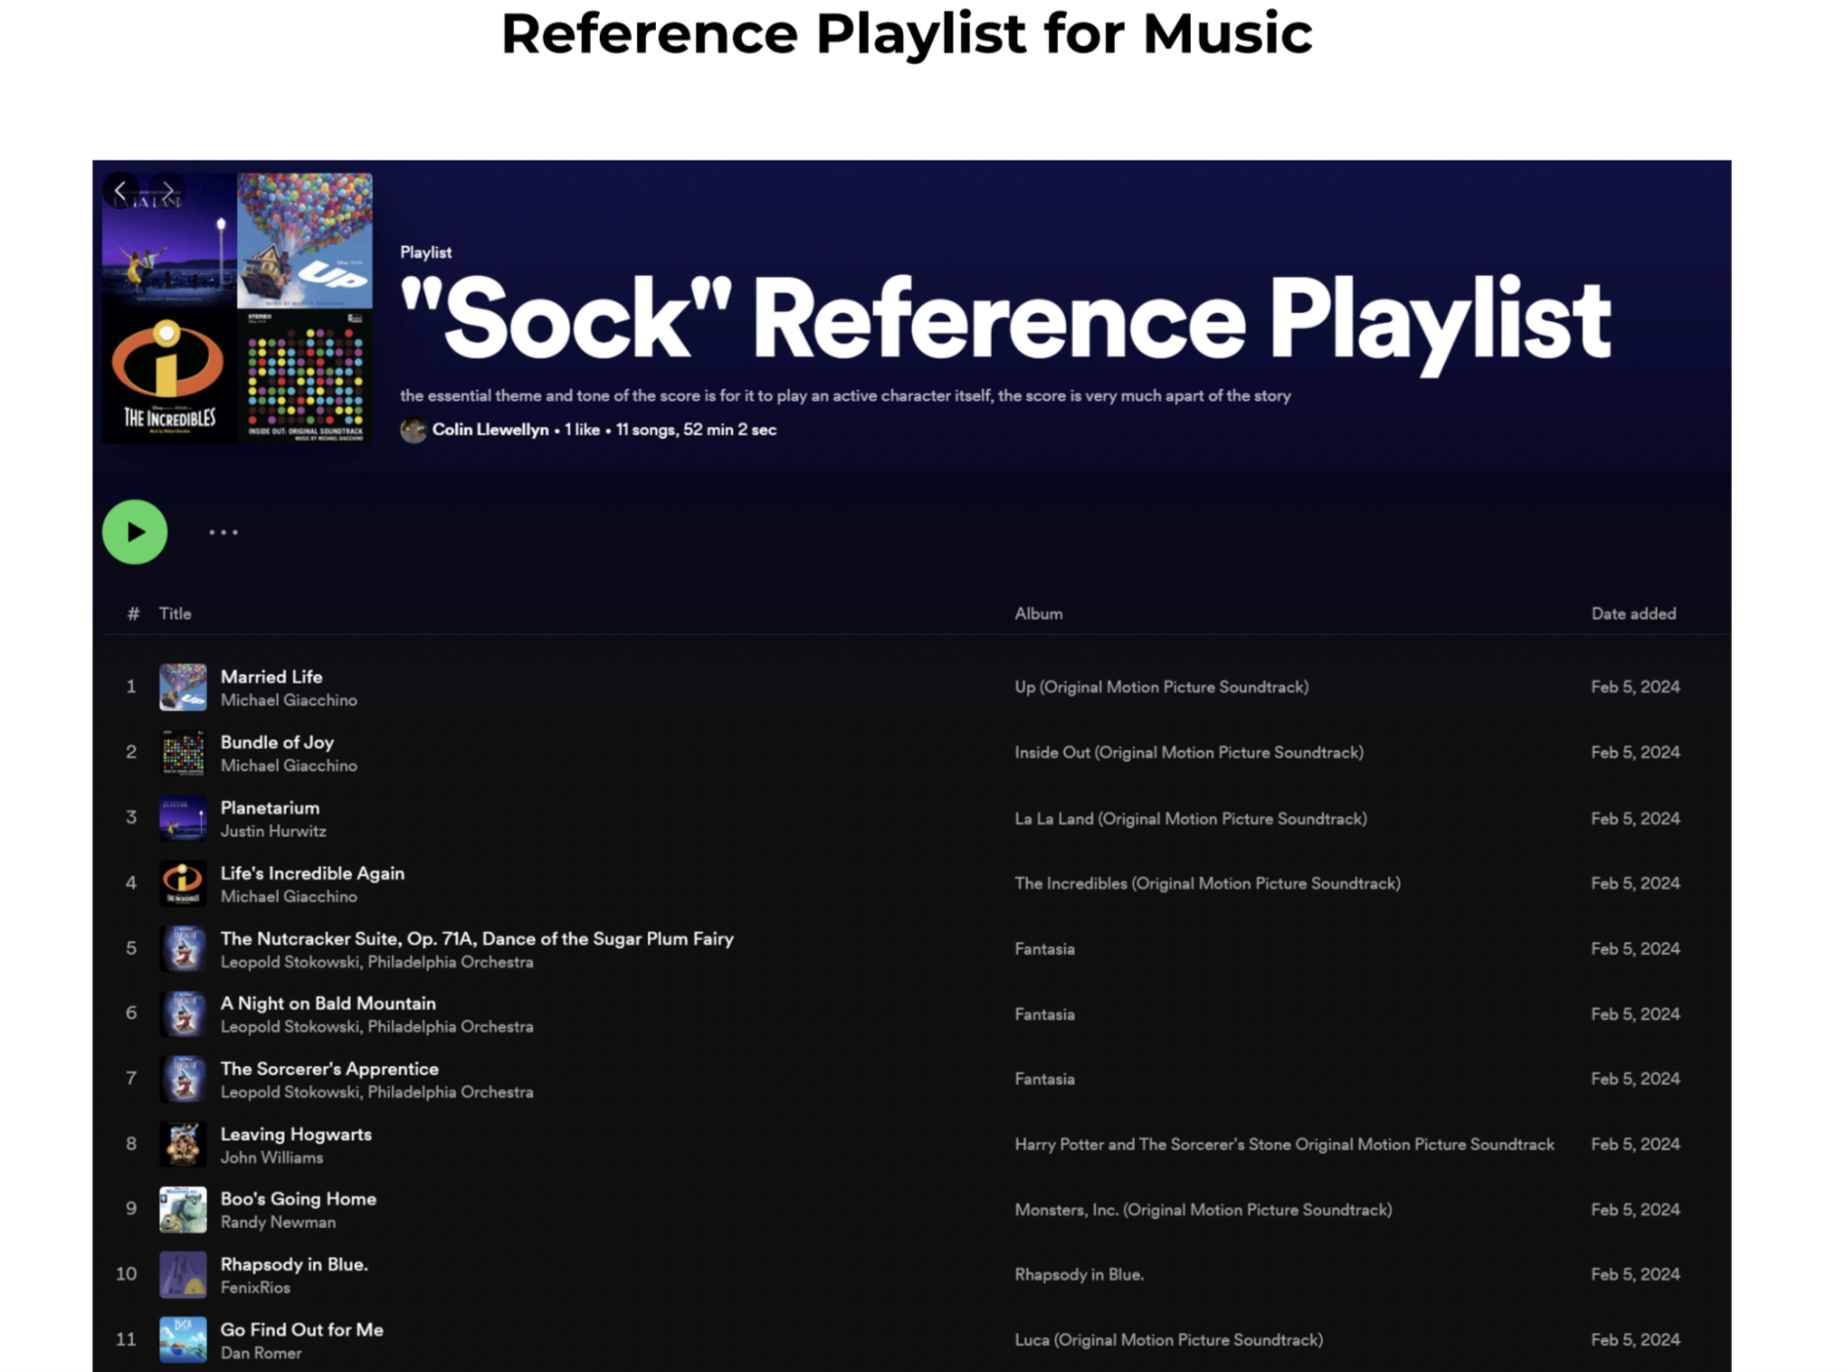Click the Rhapsody in Blue thumbnail
Screen dimensions: 1847x1372
[x=183, y=1274]
